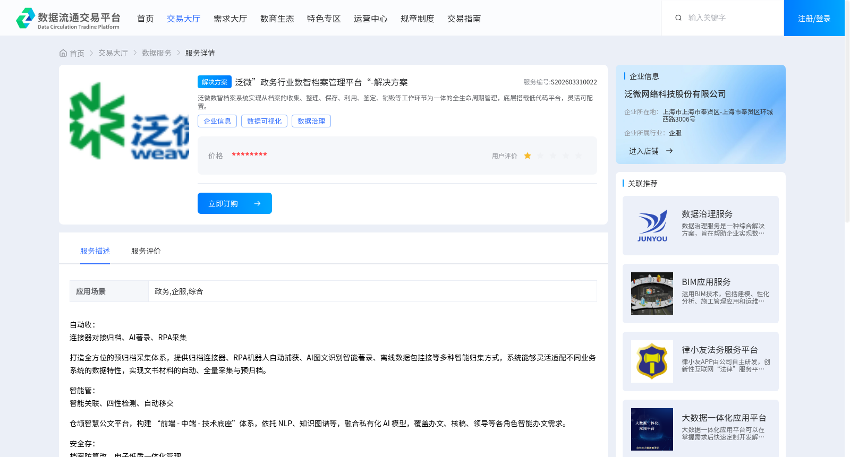Click the JUNYOU logo thumbnail
Viewport: 850px width, 457px height.
pos(652,226)
